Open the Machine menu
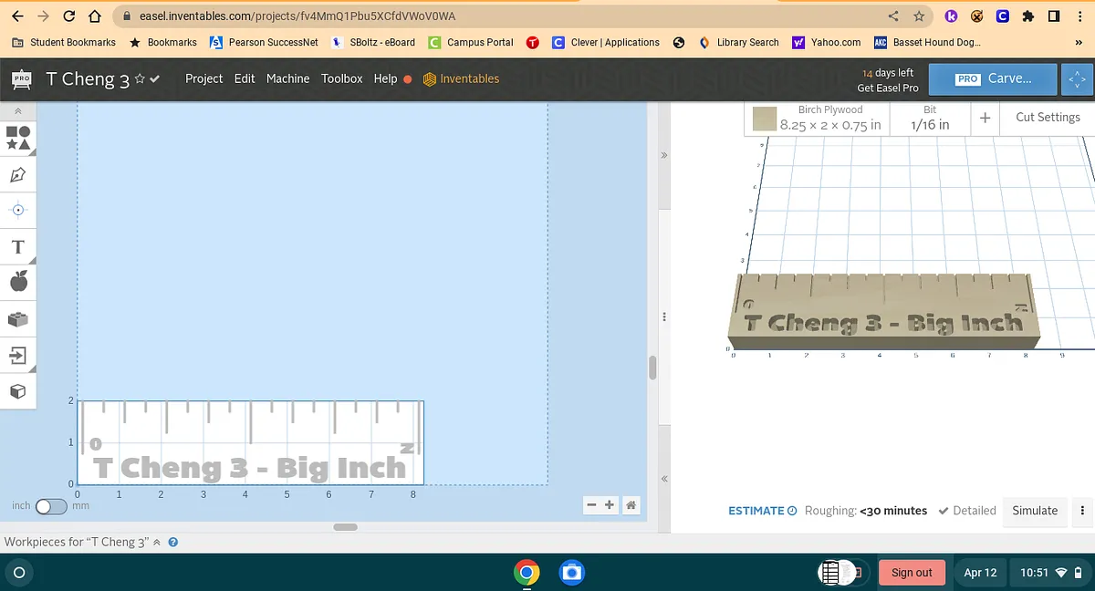 (287, 78)
